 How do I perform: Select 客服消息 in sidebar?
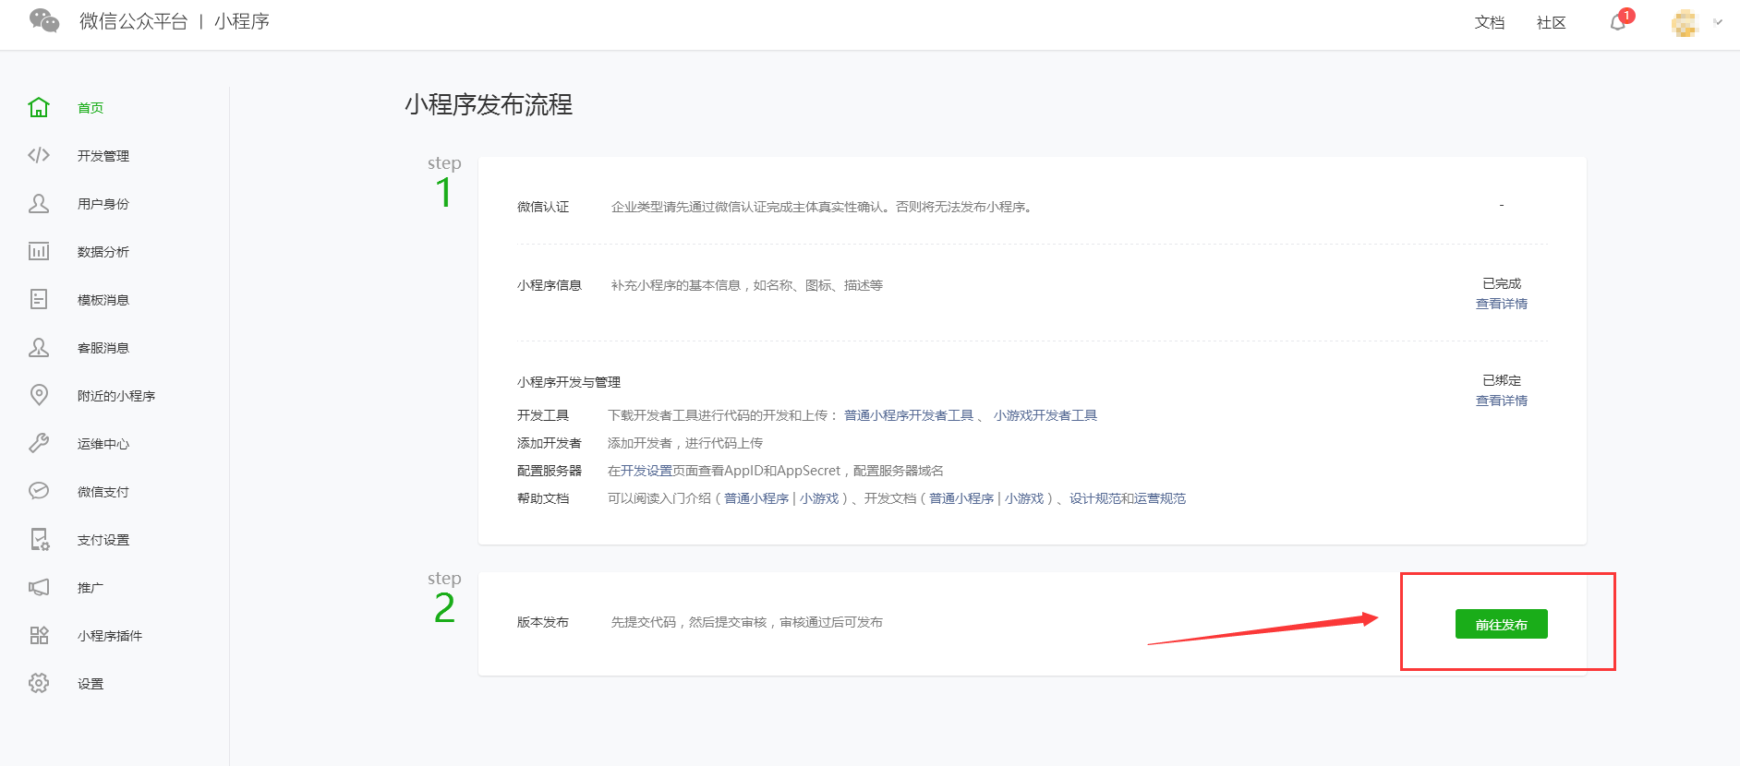103,348
